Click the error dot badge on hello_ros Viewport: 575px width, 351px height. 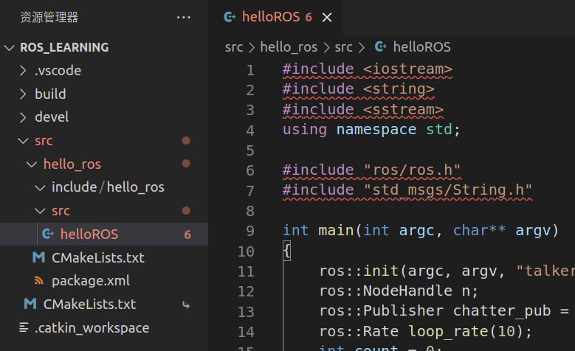pos(186,164)
